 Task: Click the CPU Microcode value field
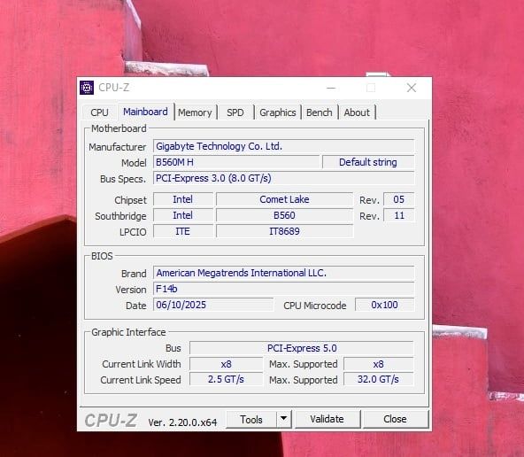[x=385, y=305]
